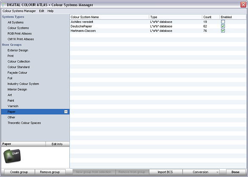Click count value 76
Image resolution: width=248 pixels, height=177 pixels.
(205, 31)
